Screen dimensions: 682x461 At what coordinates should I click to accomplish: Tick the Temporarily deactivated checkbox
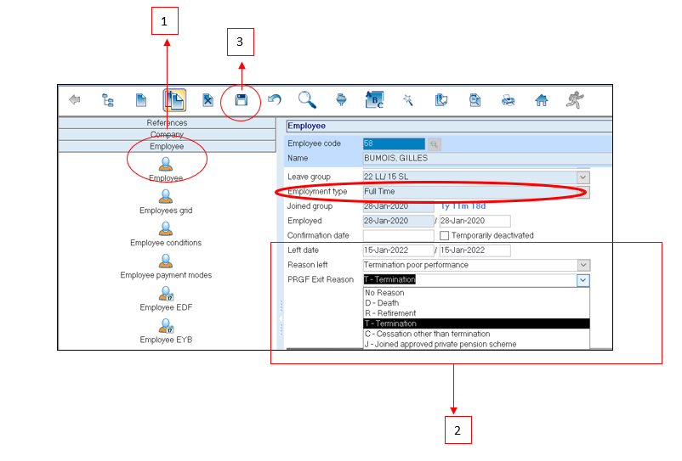pyautogui.click(x=444, y=235)
